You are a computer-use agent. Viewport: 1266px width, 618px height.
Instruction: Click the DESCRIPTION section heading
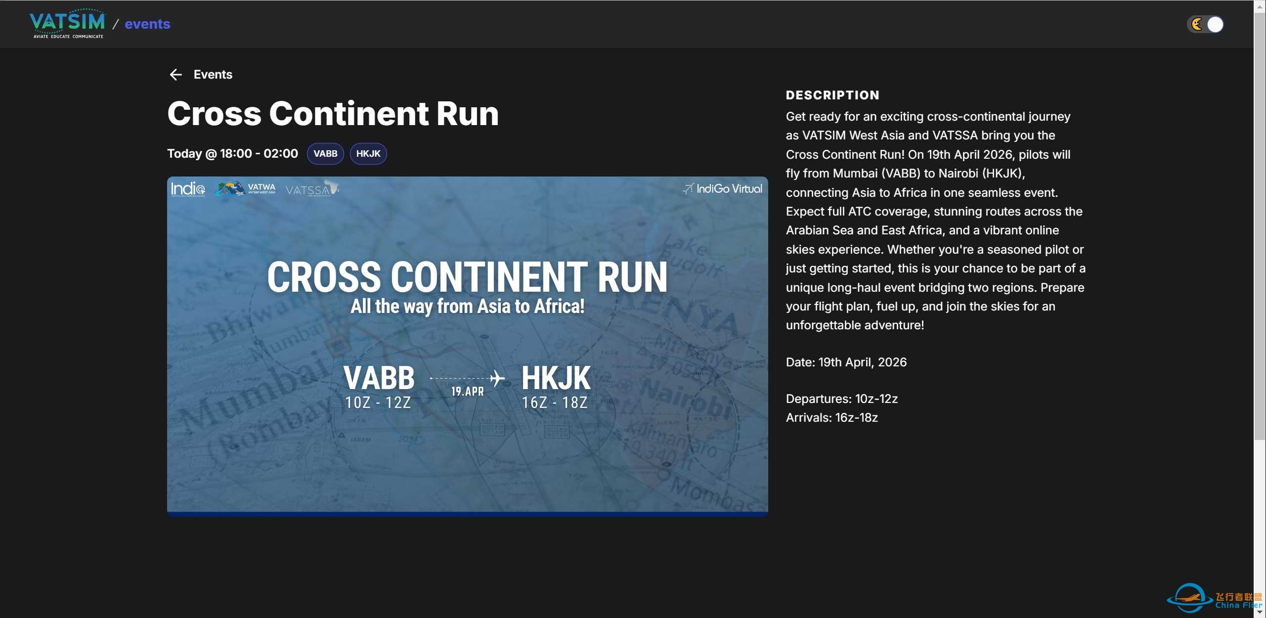(832, 95)
